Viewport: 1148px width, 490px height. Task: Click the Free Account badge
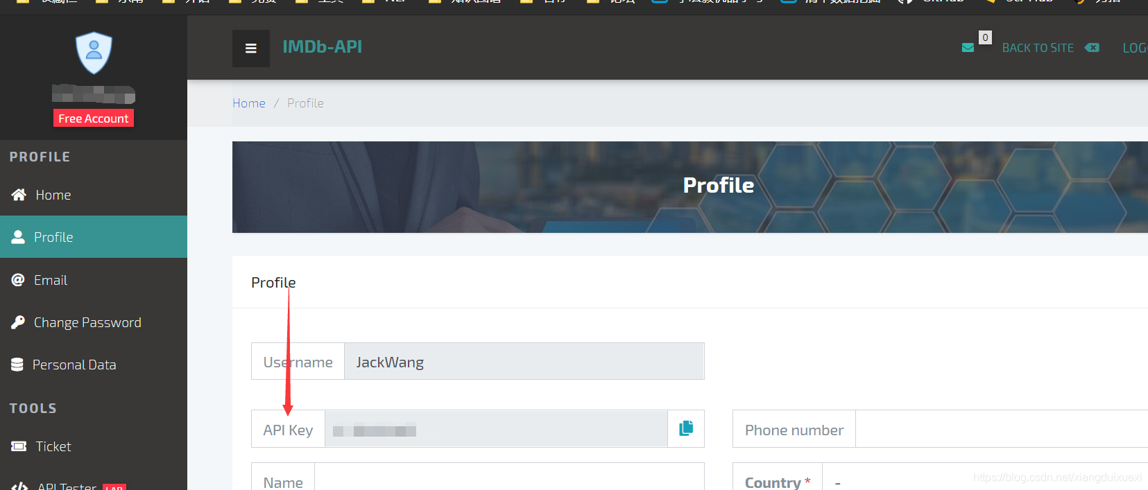(x=94, y=119)
